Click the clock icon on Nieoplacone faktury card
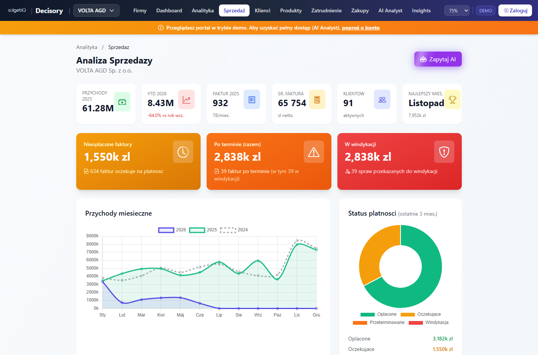Viewport: 538px width, 355px height. tap(183, 152)
